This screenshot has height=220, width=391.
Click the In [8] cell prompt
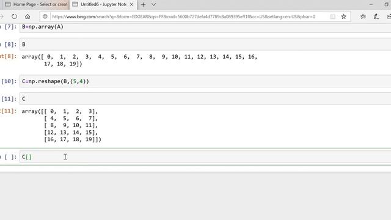point(9,45)
